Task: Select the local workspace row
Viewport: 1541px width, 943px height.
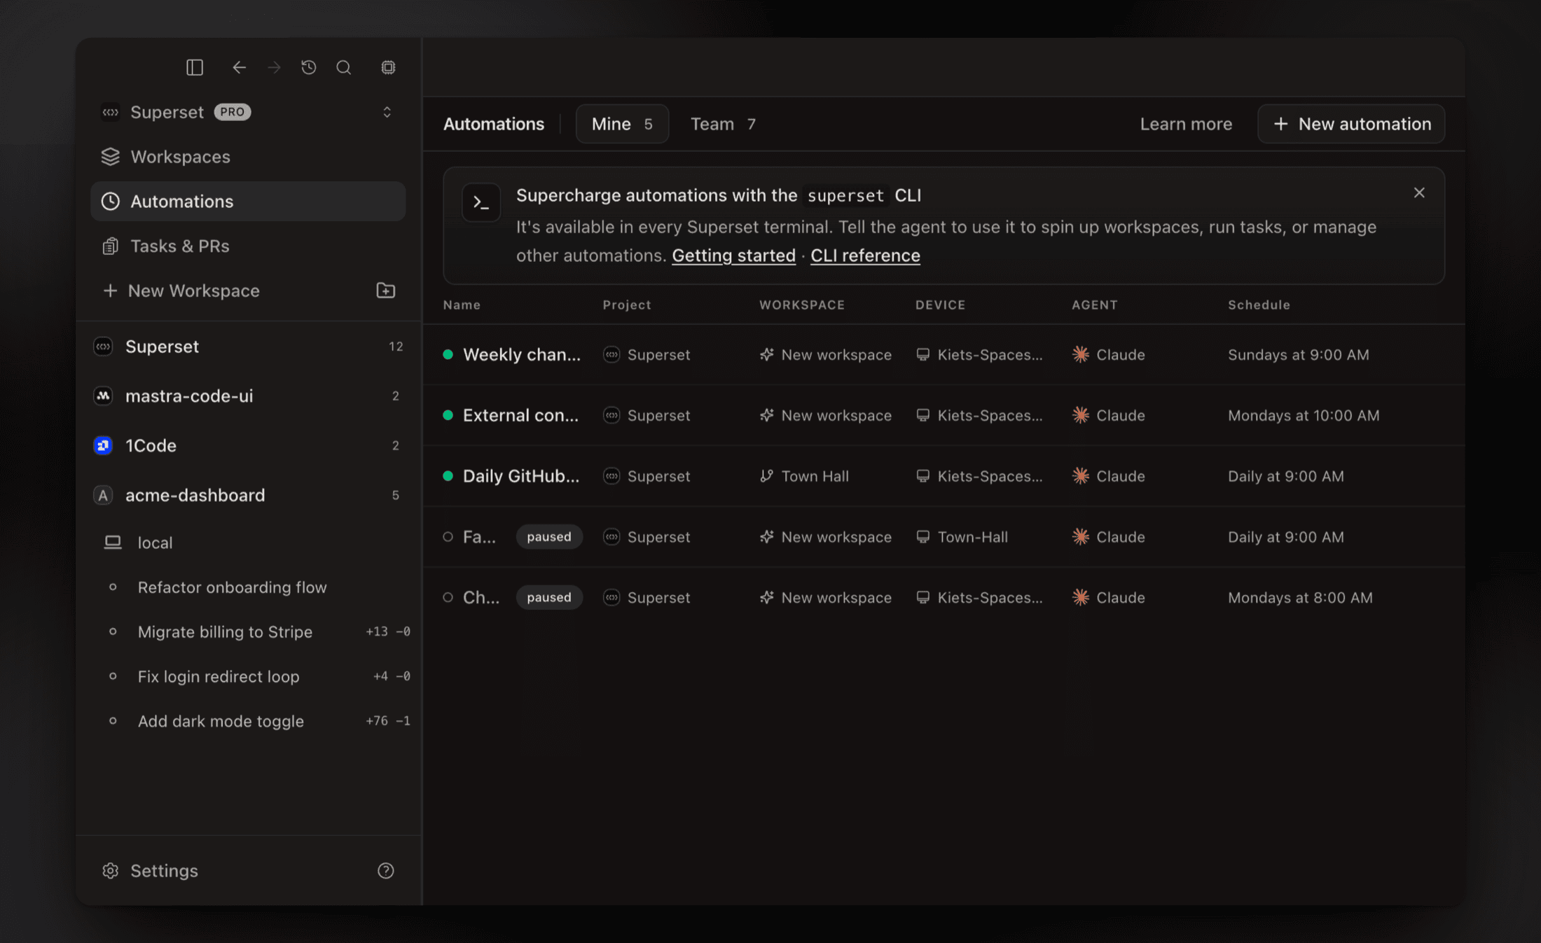Action: tap(248, 543)
